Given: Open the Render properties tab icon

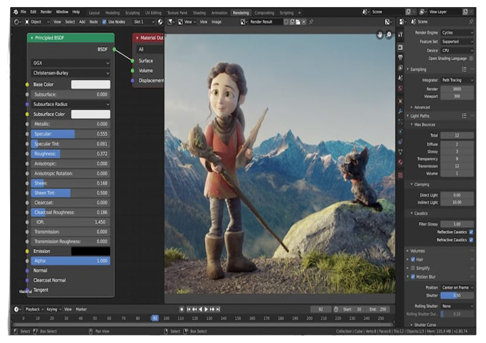Looking at the screenshot, I should pos(400,48).
